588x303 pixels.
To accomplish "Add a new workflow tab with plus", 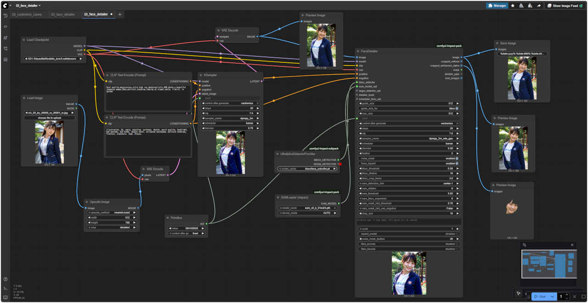I will [120, 15].
